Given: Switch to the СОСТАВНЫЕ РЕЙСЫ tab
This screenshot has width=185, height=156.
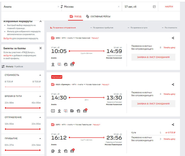Looking at the screenshot, I should (98, 16).
